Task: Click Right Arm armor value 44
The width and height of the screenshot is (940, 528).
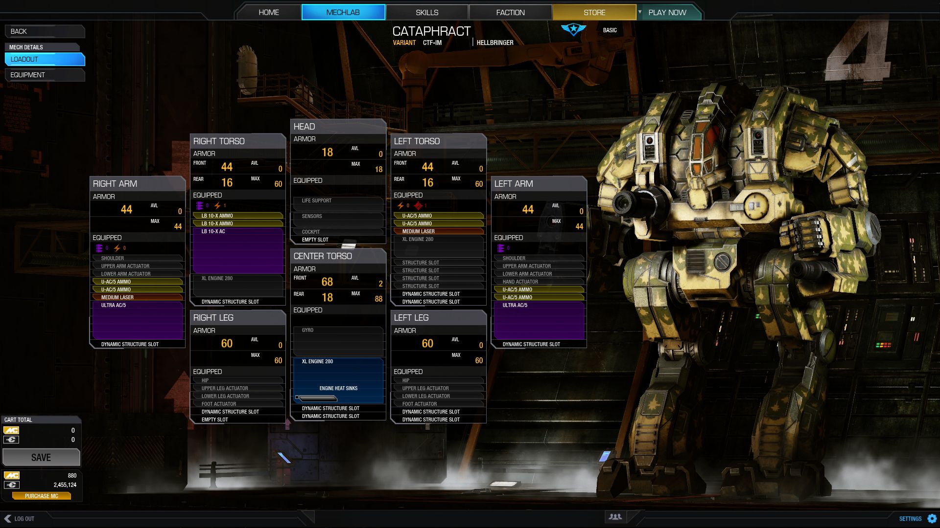Action: tap(126, 210)
